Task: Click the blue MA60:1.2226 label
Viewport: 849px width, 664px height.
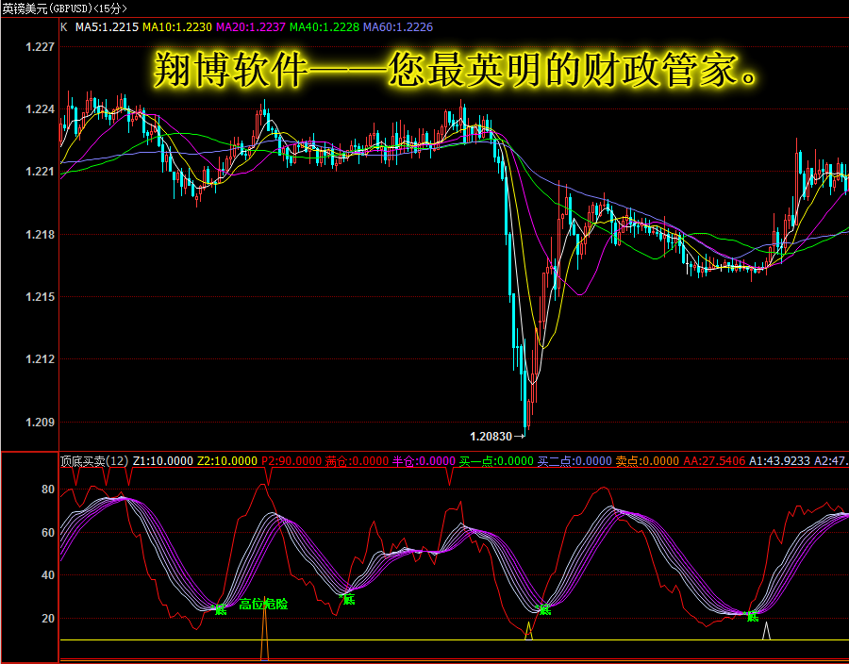Action: tap(398, 27)
